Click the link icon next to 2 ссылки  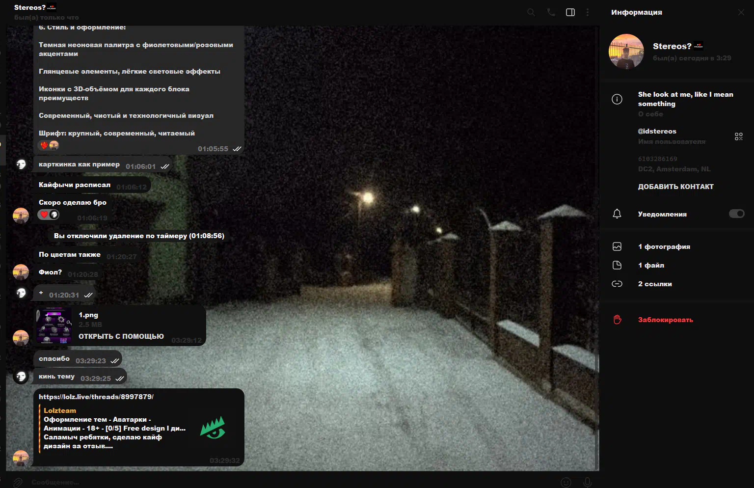click(x=617, y=284)
